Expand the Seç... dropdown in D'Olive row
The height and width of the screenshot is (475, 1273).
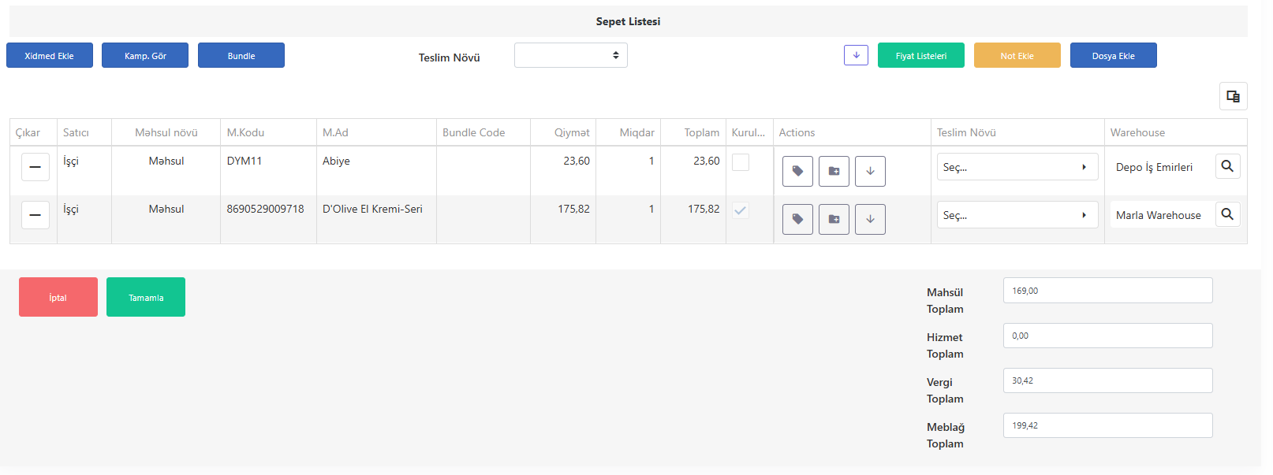1017,215
